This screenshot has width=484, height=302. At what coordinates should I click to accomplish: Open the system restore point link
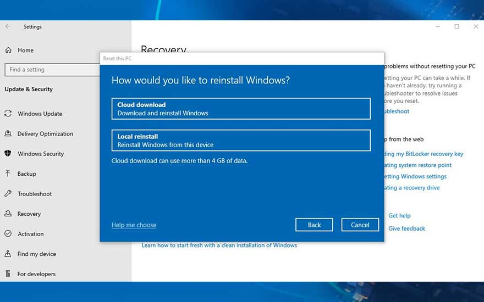tap(417, 165)
